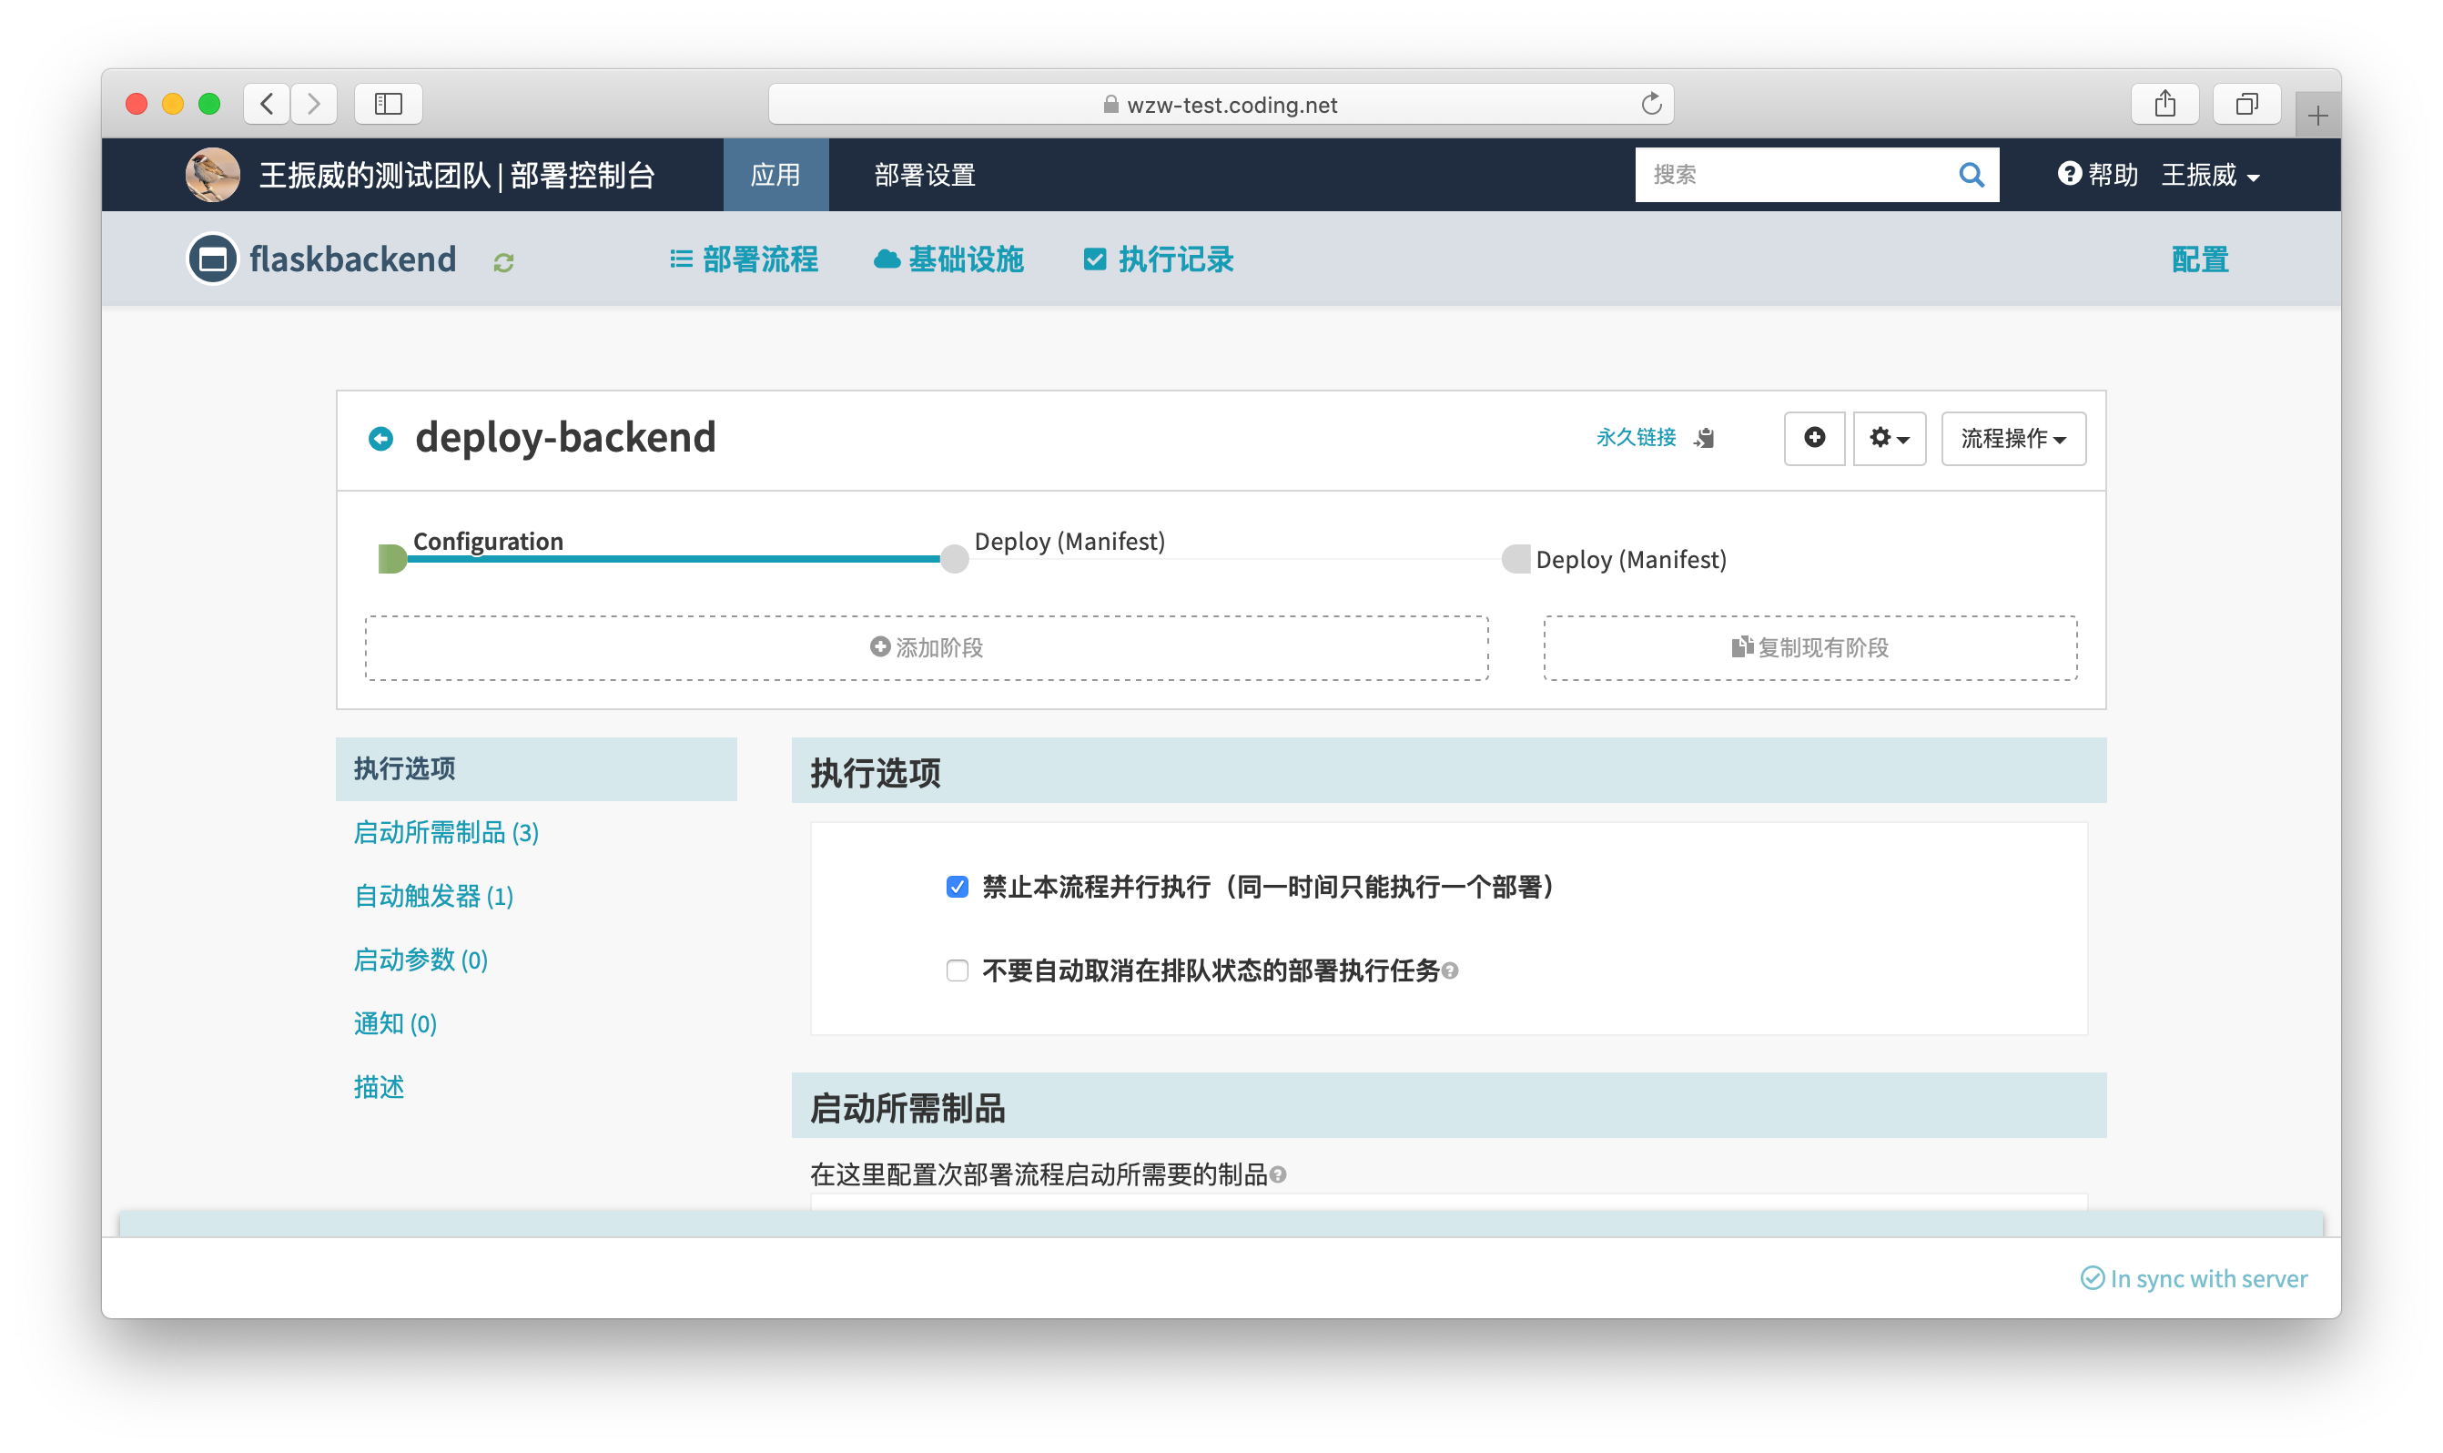Click the 添加阶段 button
This screenshot has height=1453, width=2443.
926,647
